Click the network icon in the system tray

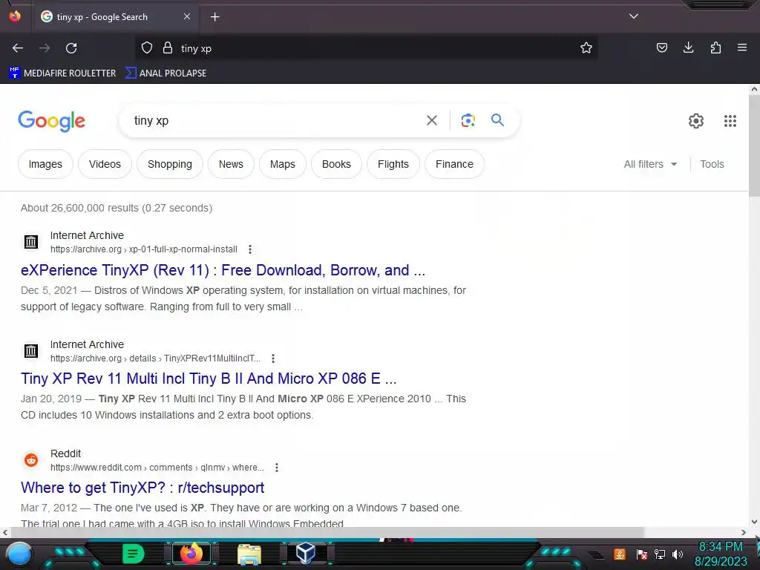pos(659,554)
